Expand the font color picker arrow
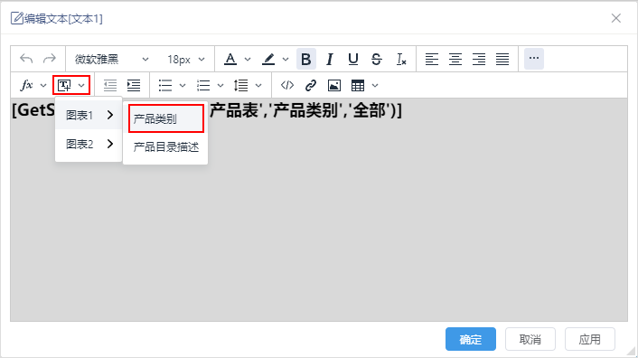This screenshot has height=358, width=638. [x=248, y=60]
